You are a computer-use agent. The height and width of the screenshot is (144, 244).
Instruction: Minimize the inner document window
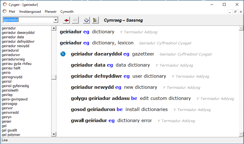point(230,12)
